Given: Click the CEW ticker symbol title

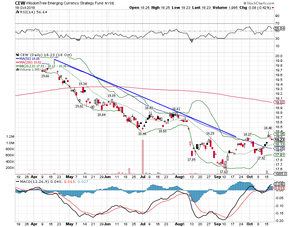Looking at the screenshot, I should 20,3.
